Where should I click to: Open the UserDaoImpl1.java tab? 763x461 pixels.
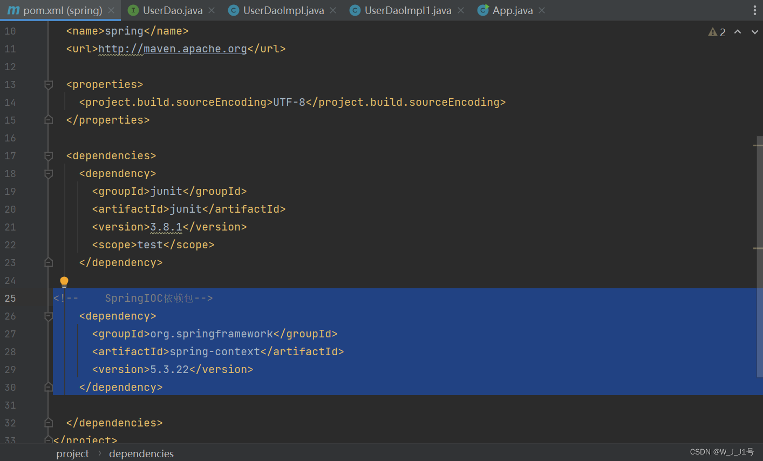click(x=408, y=10)
